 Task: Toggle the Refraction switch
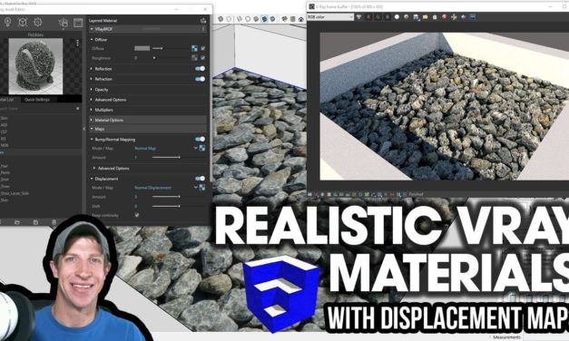pyautogui.click(x=200, y=79)
